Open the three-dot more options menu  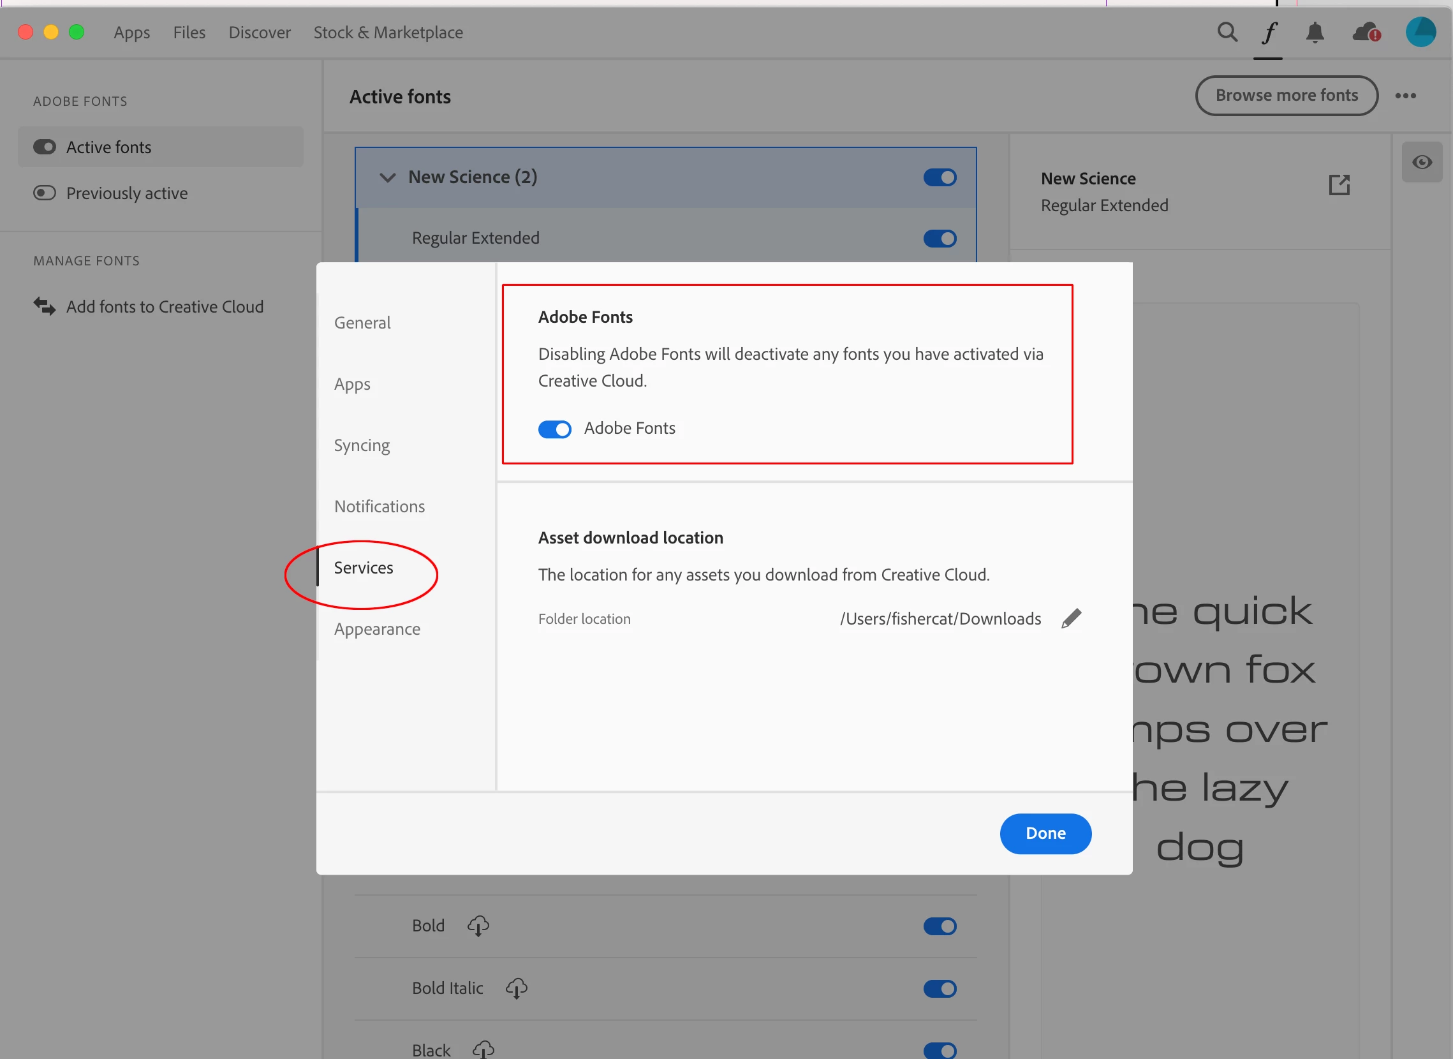(1405, 96)
